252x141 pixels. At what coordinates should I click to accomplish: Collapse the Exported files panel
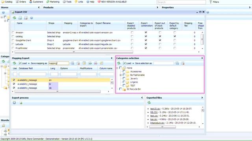[x=202, y=98]
